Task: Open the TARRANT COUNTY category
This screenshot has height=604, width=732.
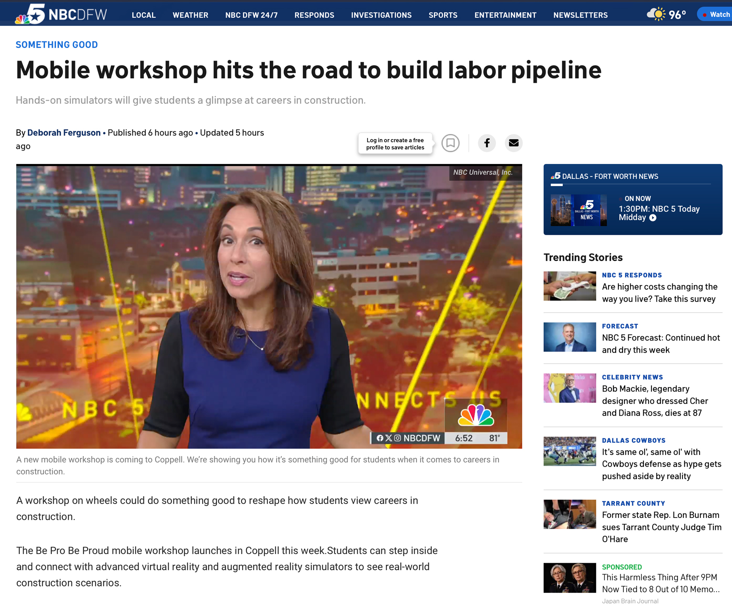Action: click(x=633, y=503)
